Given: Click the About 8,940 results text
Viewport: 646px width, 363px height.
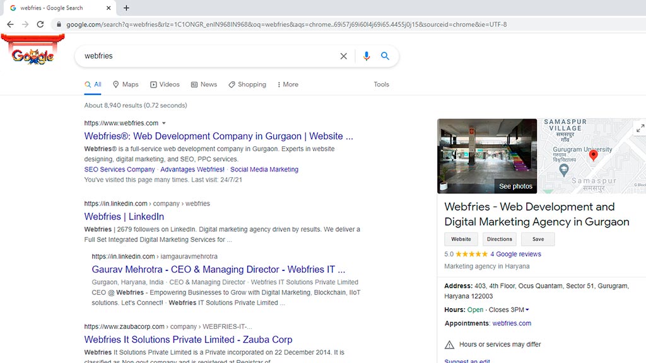Looking at the screenshot, I should click(136, 105).
